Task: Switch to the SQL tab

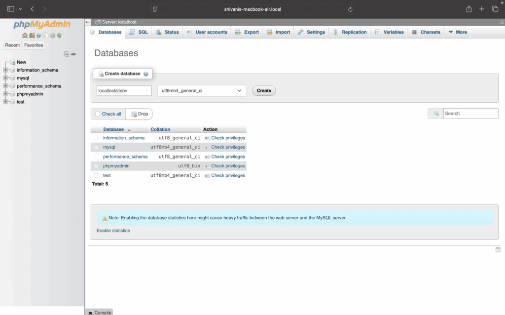Action: pyautogui.click(x=139, y=32)
